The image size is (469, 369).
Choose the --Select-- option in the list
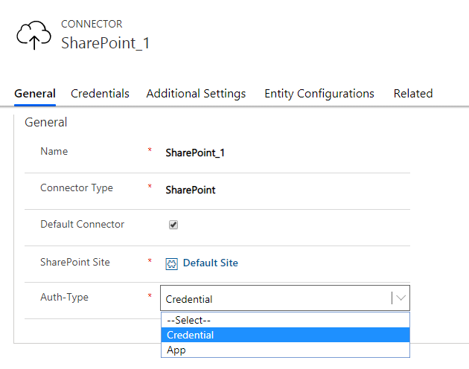[285, 320]
